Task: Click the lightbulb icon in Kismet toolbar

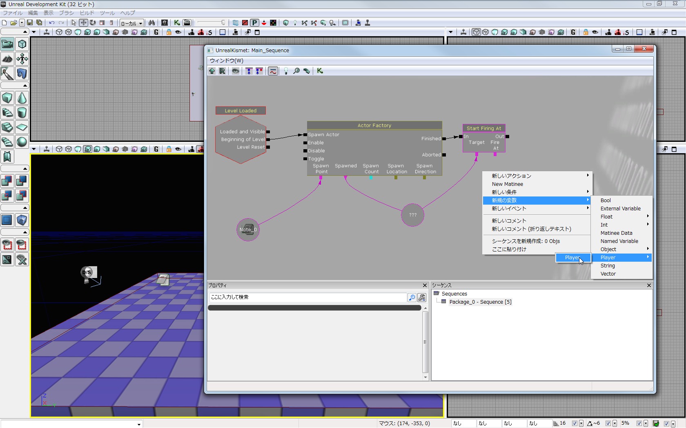Action: click(x=286, y=71)
